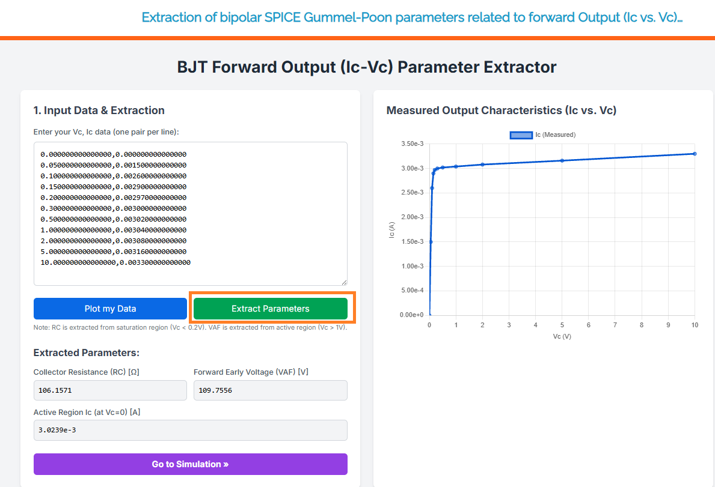This screenshot has height=487, width=715.
Task: Open the Gummel-Poon extraction title link
Action: 412,17
